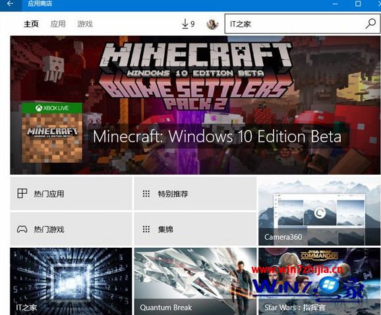Switch to the 应用 tab
Screen dimensions: 381x315
pos(58,24)
